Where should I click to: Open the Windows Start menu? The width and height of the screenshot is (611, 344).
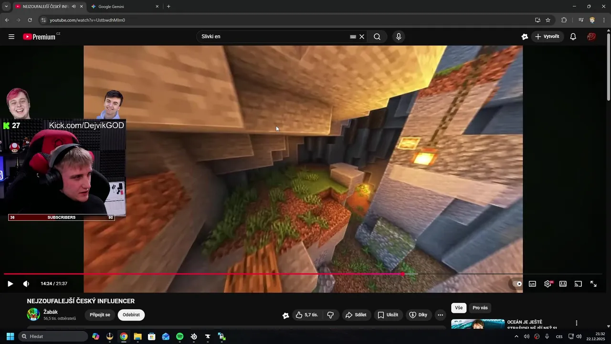pyautogui.click(x=10, y=336)
